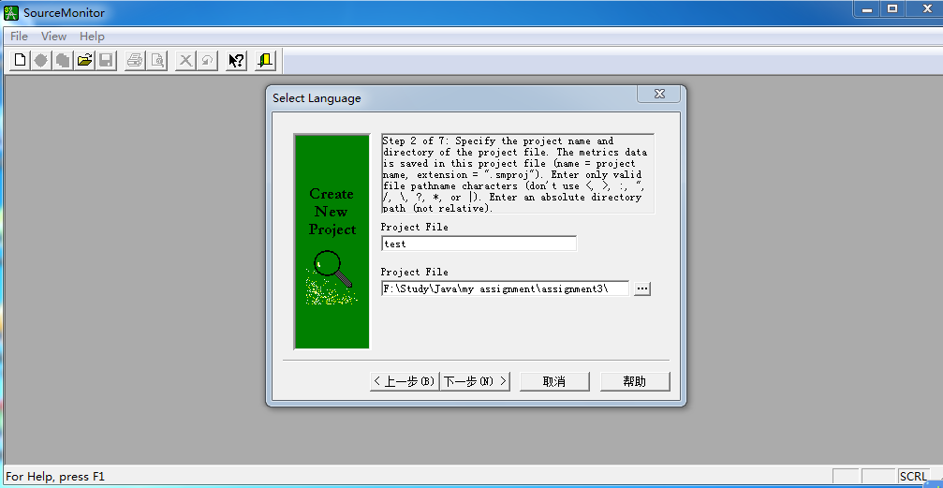Click the Print Preview toolbar icon

[157, 60]
